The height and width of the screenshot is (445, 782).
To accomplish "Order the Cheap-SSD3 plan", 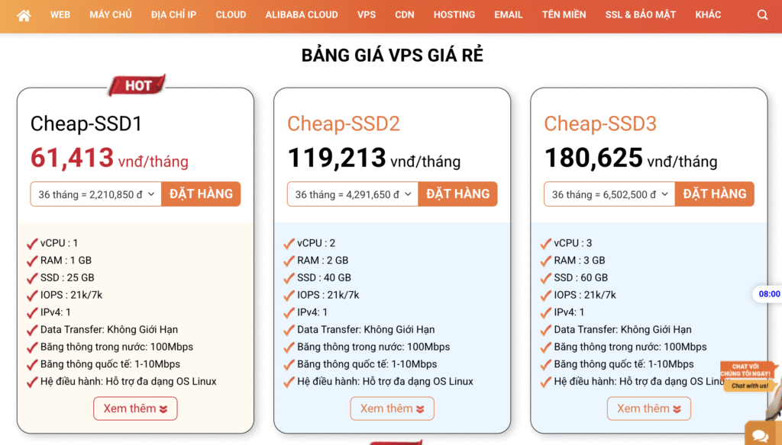I will 714,194.
